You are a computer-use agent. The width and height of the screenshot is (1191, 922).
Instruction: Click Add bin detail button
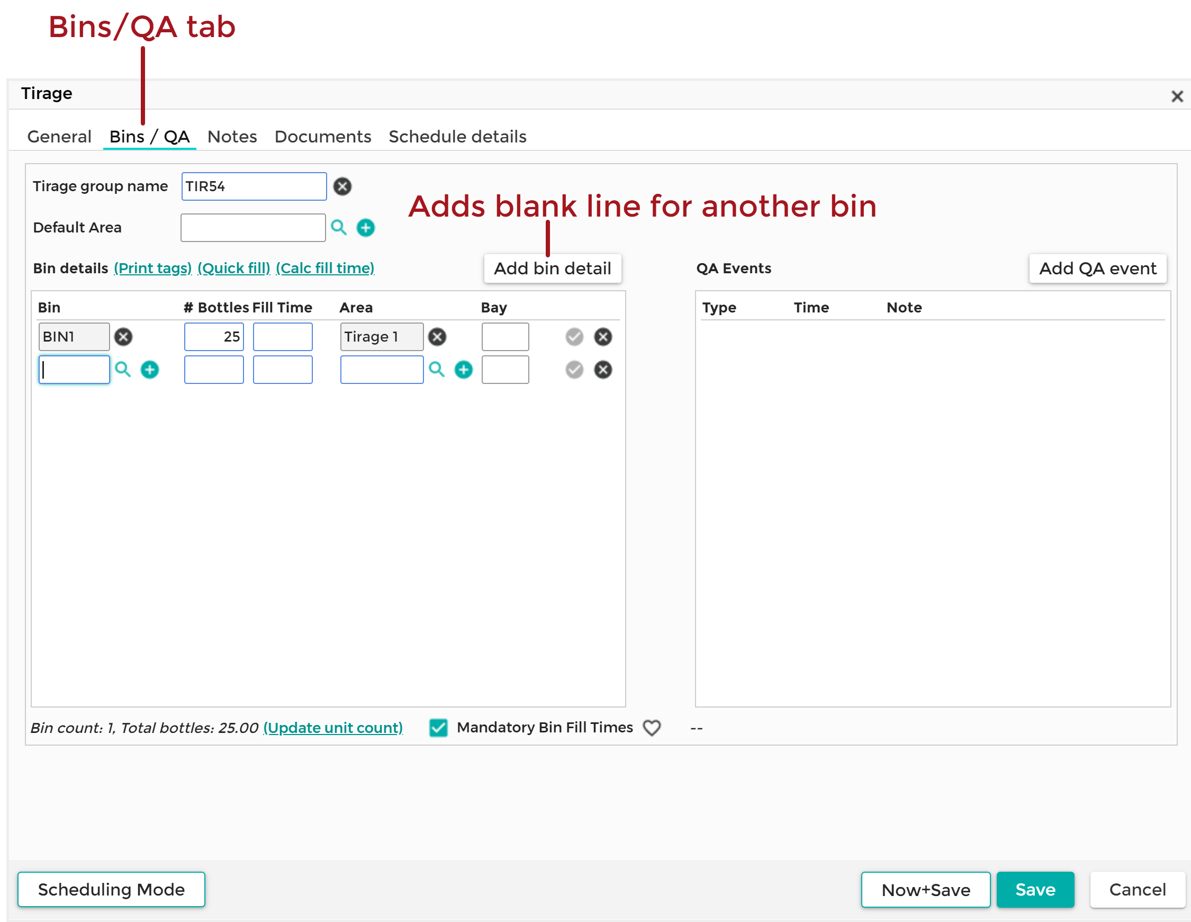click(553, 268)
